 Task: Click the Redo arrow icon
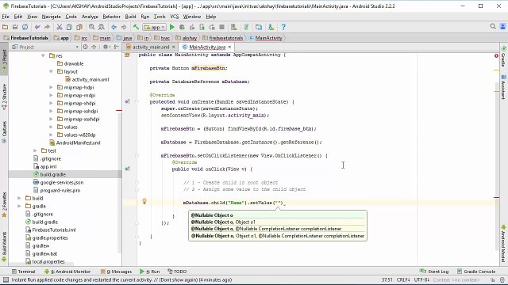click(x=48, y=27)
